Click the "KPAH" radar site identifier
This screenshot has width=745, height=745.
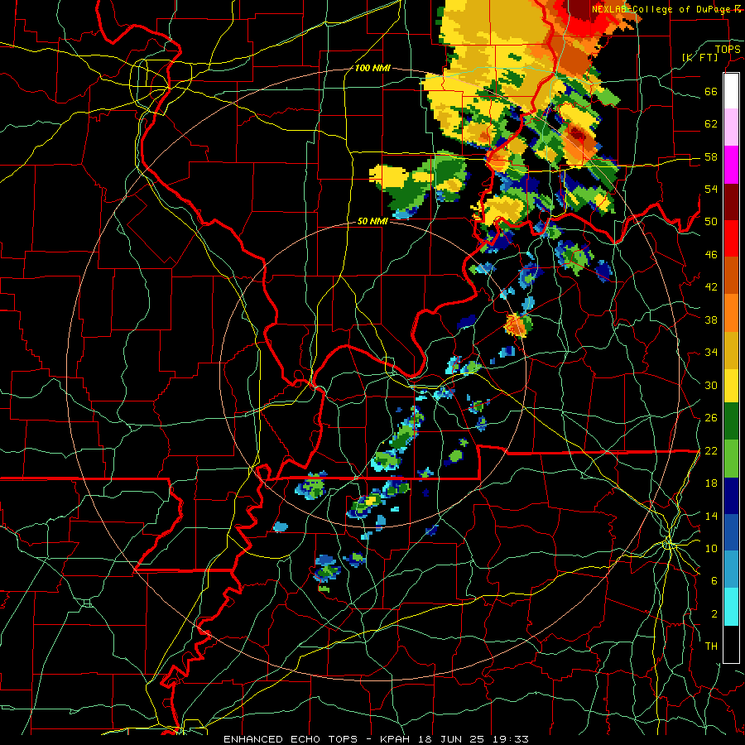[x=397, y=739]
